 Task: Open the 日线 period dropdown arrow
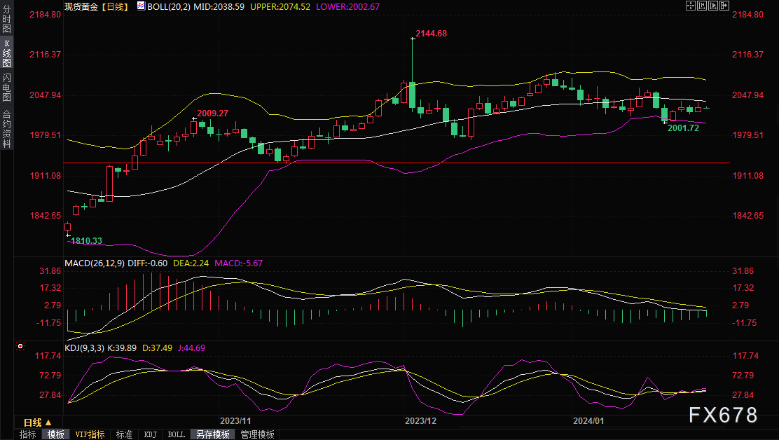48,422
